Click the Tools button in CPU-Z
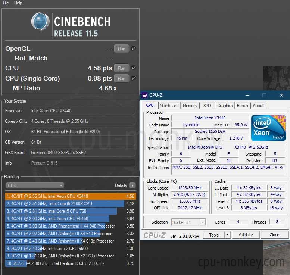This screenshot has height=275, width=290. click(214, 235)
